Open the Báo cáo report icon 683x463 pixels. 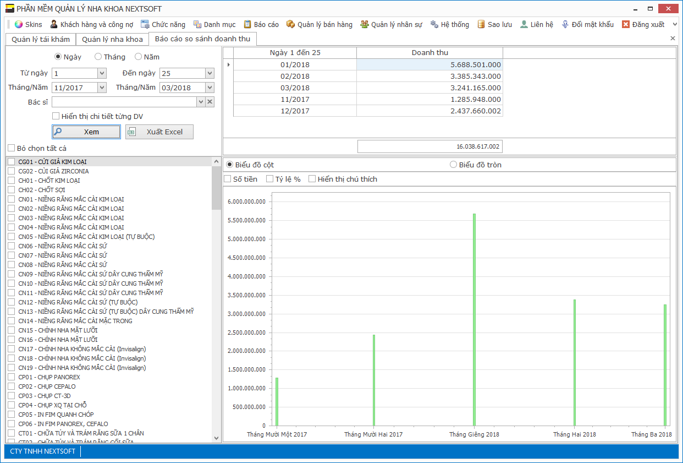[247, 24]
